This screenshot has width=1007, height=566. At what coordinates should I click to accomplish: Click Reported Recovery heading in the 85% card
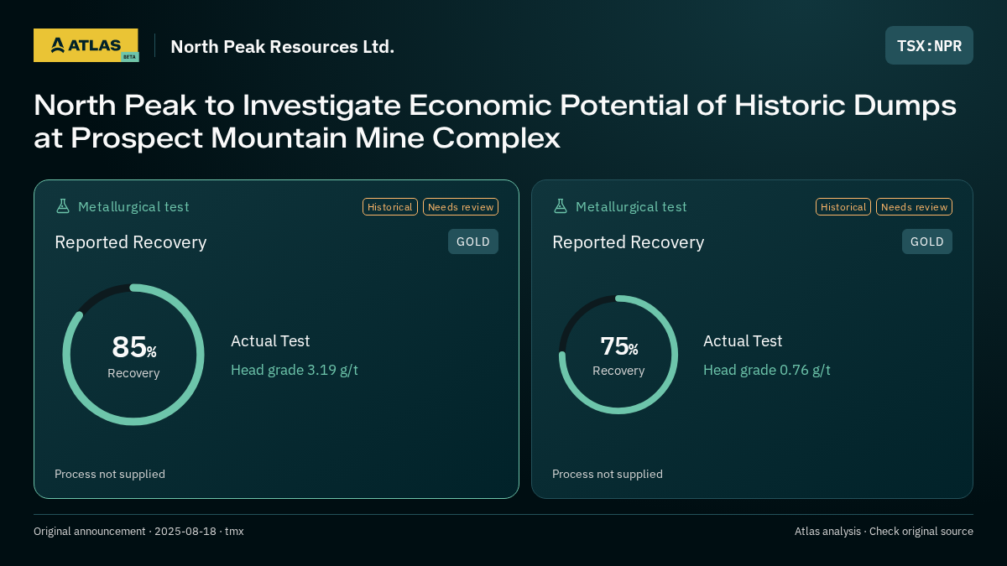(x=130, y=242)
